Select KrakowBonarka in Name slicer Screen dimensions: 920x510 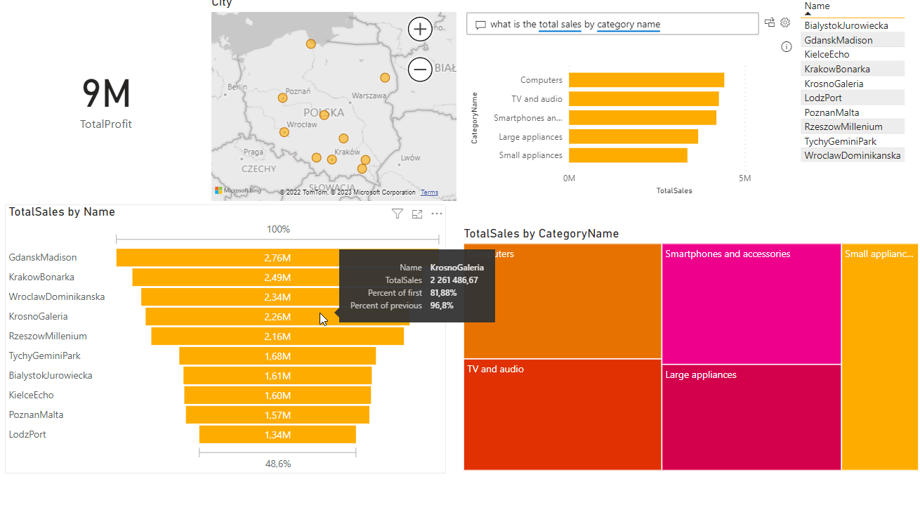click(x=853, y=69)
